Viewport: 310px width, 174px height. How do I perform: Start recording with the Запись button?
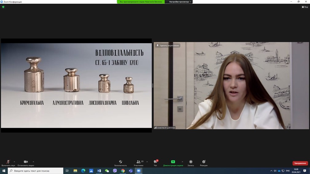pyautogui.click(x=191, y=162)
